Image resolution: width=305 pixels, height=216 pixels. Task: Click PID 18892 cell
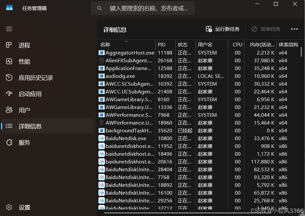click(x=165, y=185)
